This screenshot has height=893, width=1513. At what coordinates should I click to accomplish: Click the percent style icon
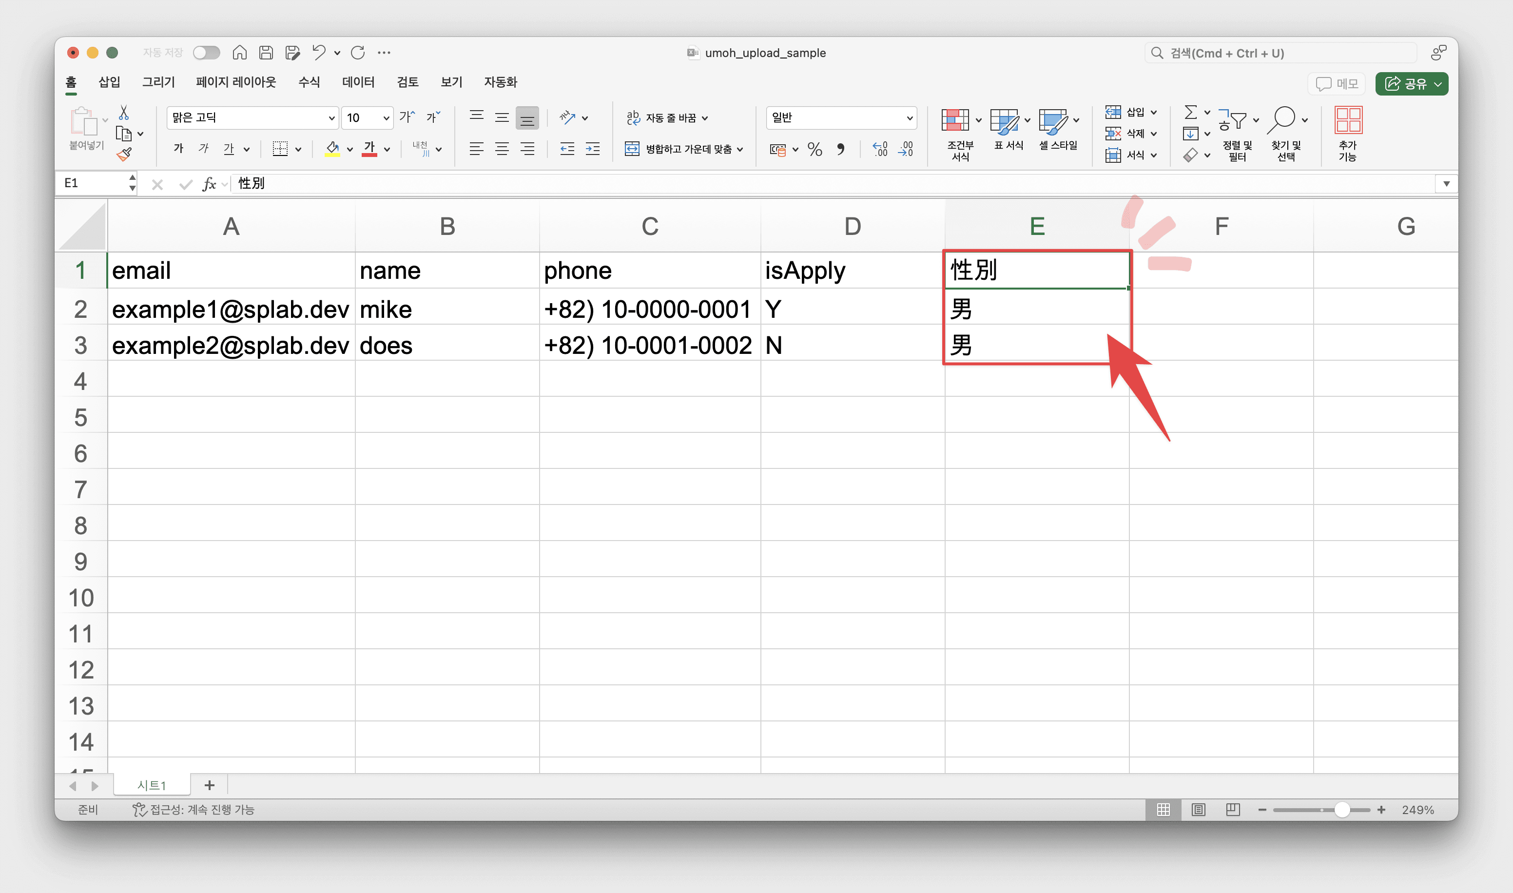[x=815, y=149]
